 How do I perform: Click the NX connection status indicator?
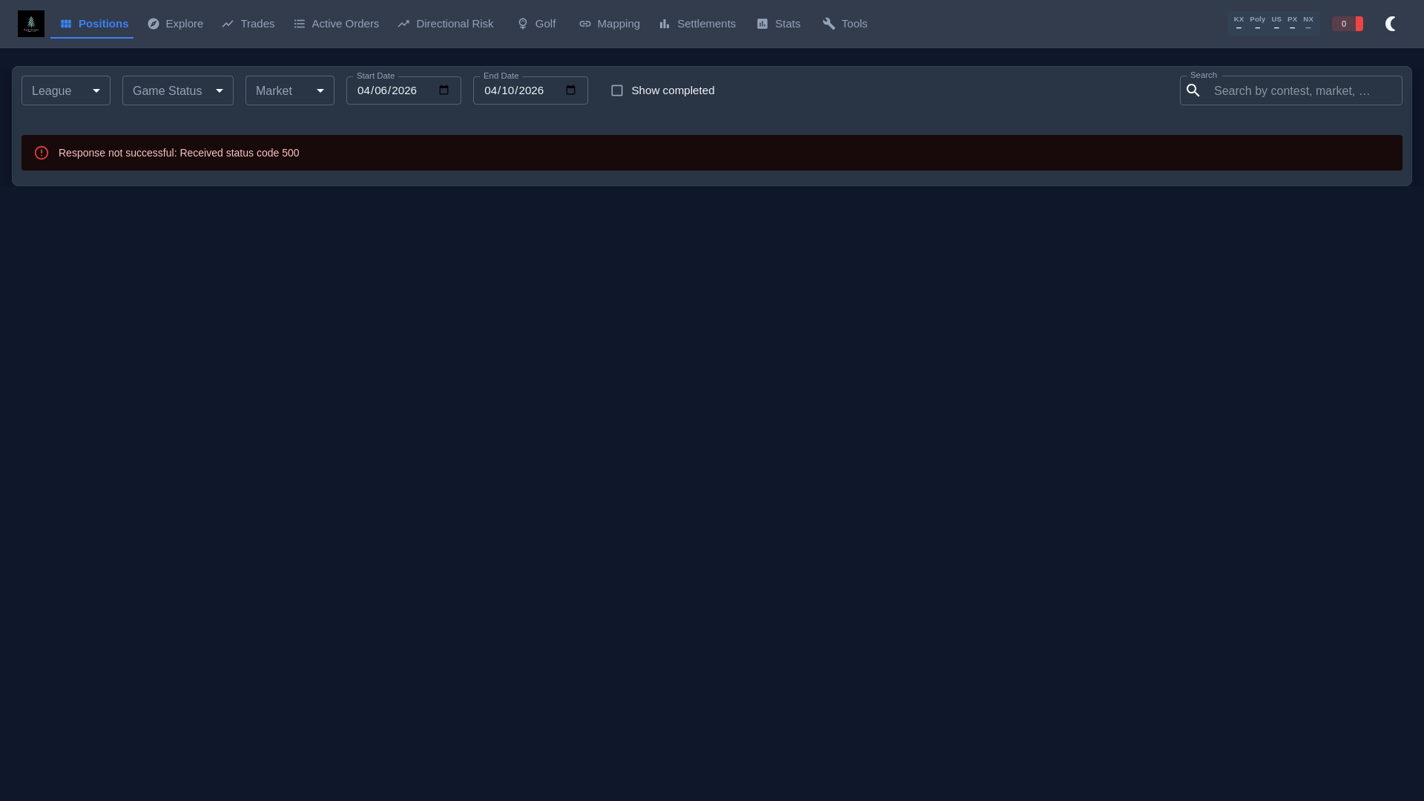(x=1308, y=24)
